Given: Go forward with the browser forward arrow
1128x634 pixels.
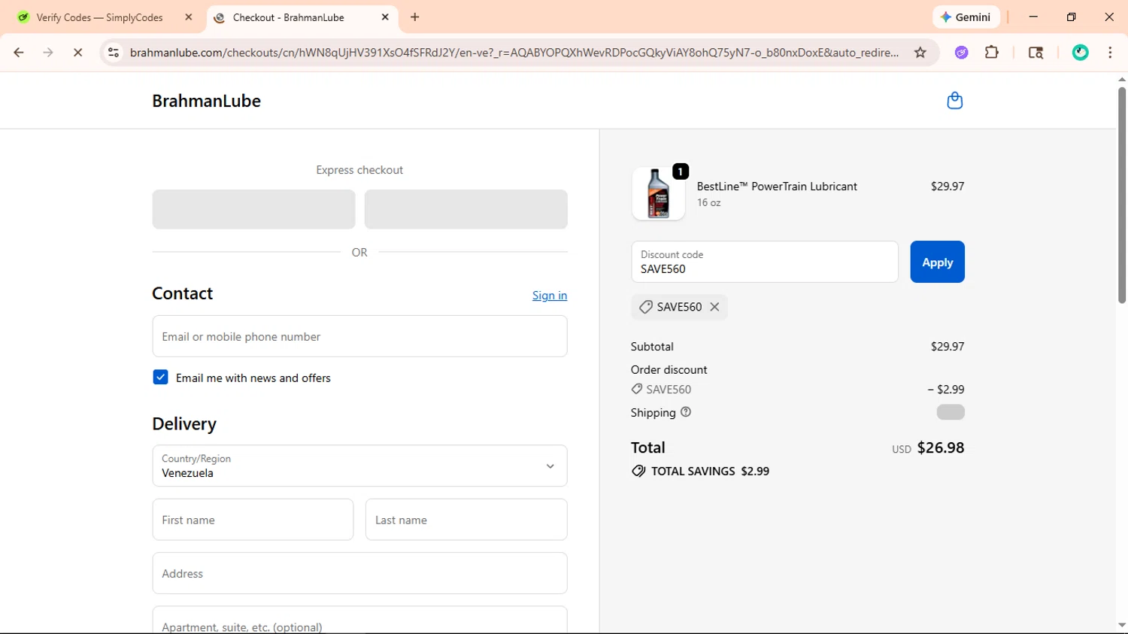Looking at the screenshot, I should tap(48, 53).
